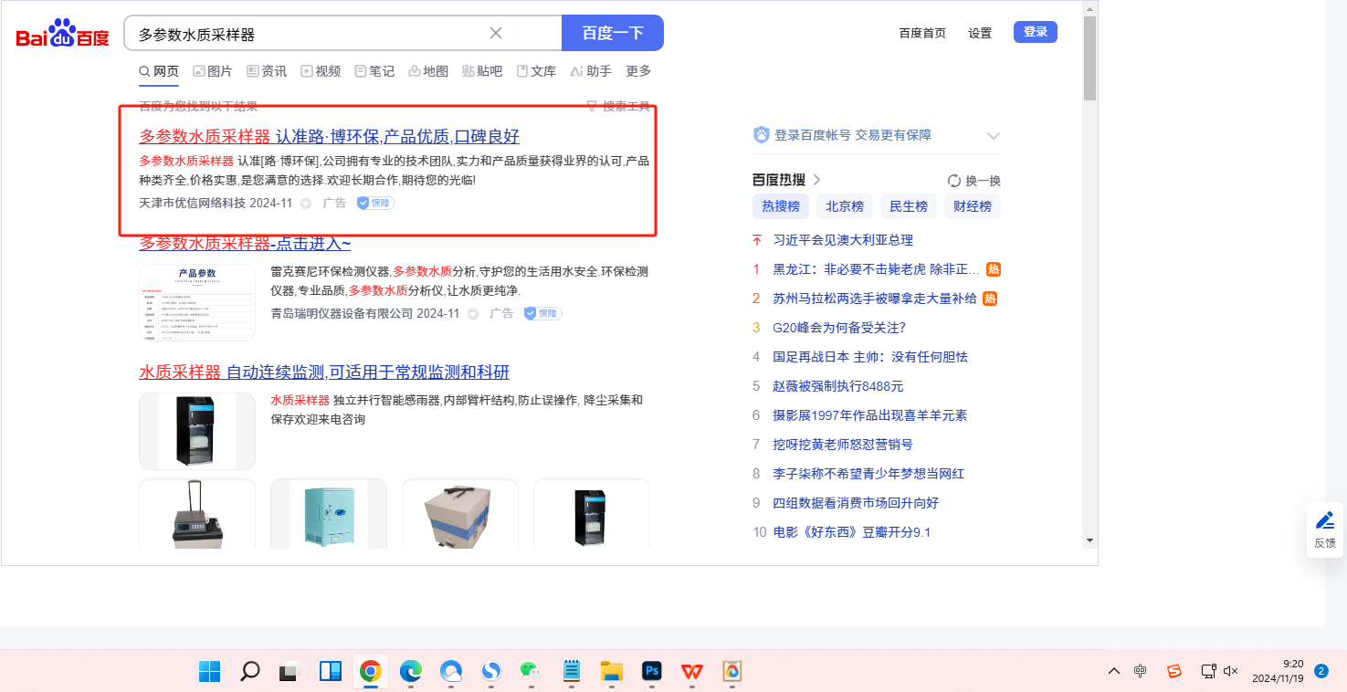Open 多参数水质采样器-点击进入~ result link
The image size is (1347, 692).
coord(245,244)
